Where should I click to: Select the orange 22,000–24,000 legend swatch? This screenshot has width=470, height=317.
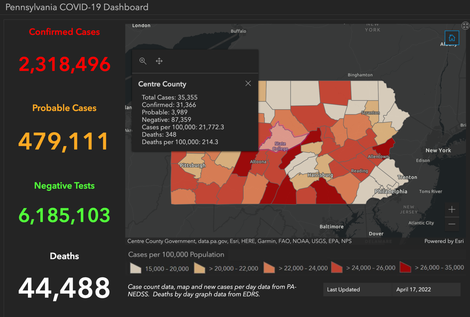click(x=270, y=268)
